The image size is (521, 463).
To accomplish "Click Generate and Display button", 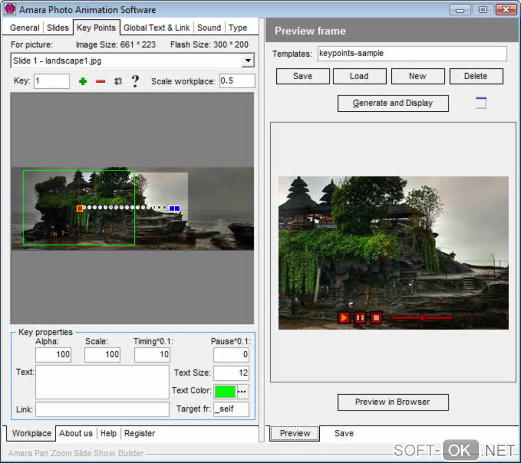I will coord(393,103).
